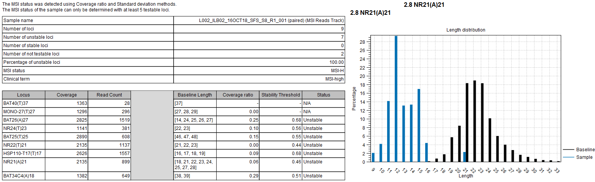Select the Stability Threshold column header

pos(281,95)
